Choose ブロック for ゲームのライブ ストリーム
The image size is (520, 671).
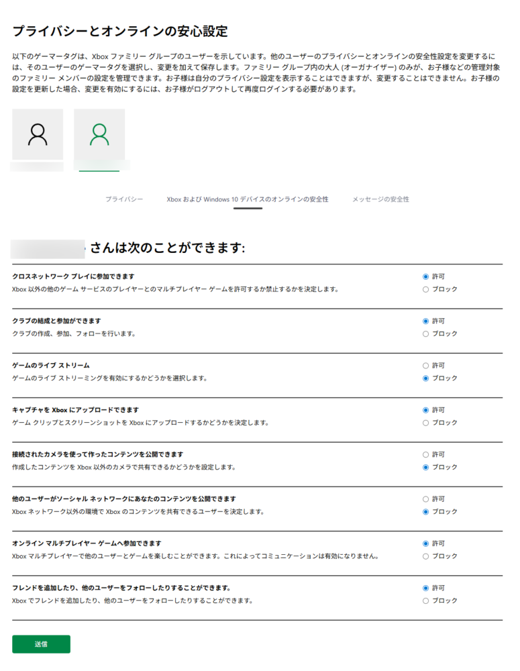pyautogui.click(x=425, y=378)
